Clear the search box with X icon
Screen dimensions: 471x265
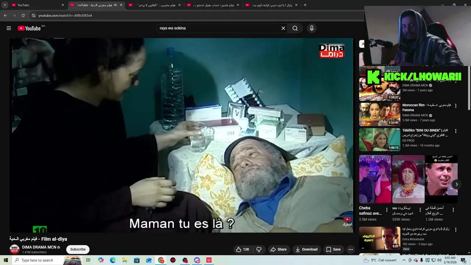[x=283, y=28]
